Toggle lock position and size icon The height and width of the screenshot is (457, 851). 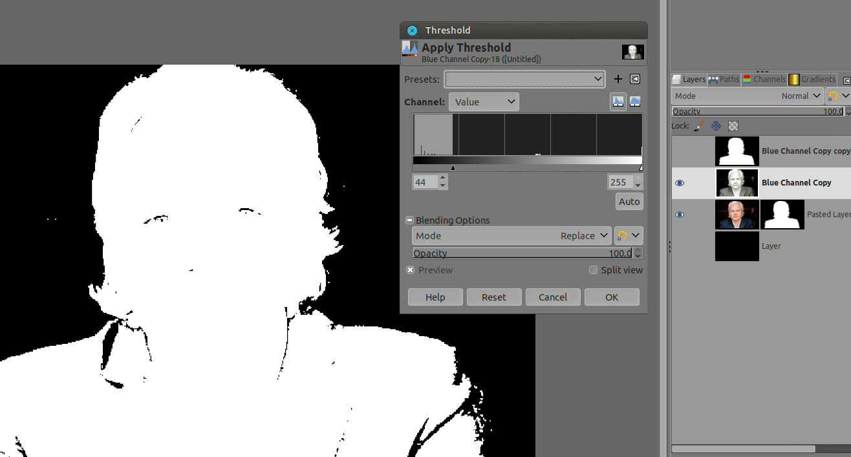point(716,126)
